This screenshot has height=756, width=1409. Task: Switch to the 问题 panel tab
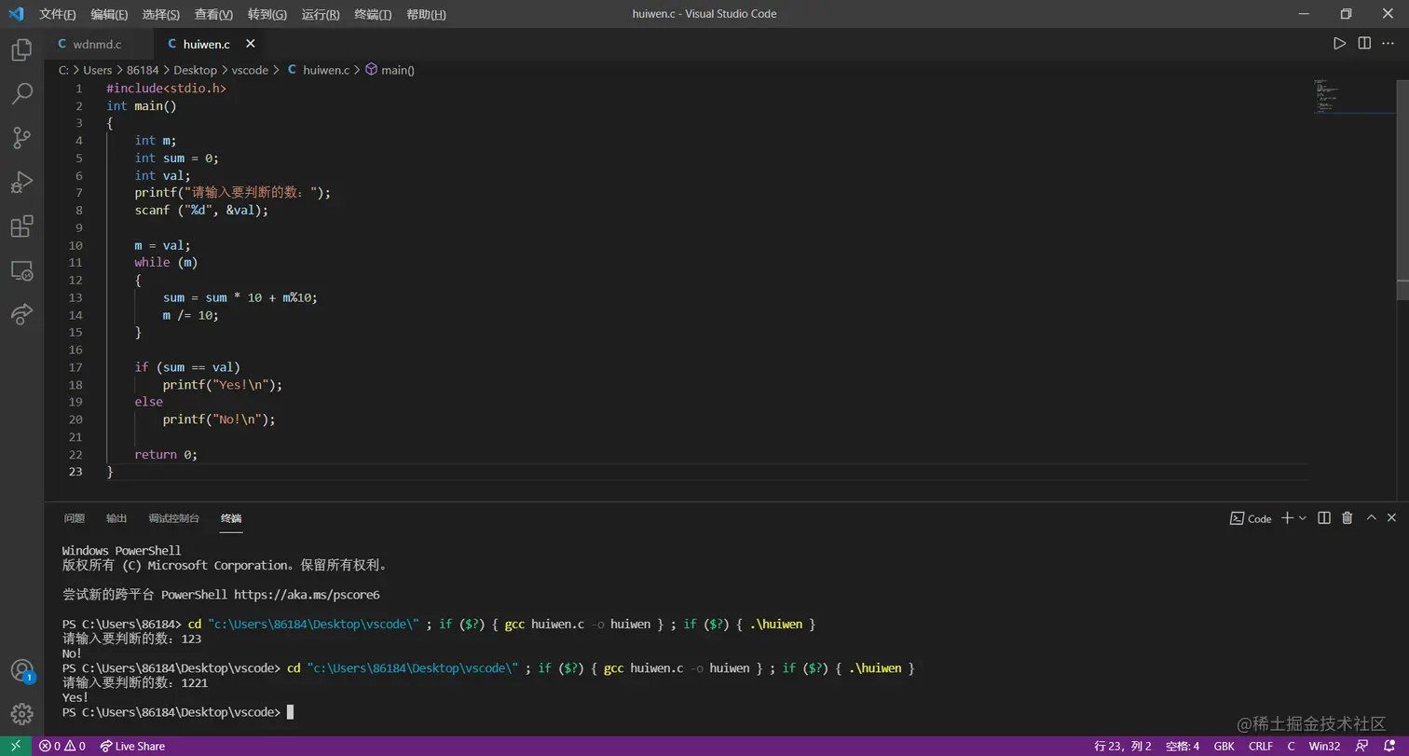tap(75, 518)
